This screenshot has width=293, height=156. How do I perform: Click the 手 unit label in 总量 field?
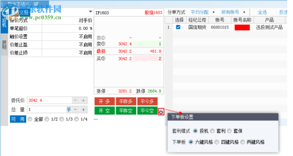tap(69, 109)
